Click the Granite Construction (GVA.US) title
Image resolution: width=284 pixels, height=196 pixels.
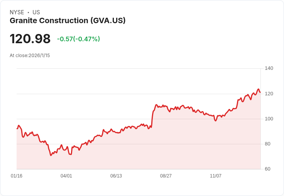68,21
